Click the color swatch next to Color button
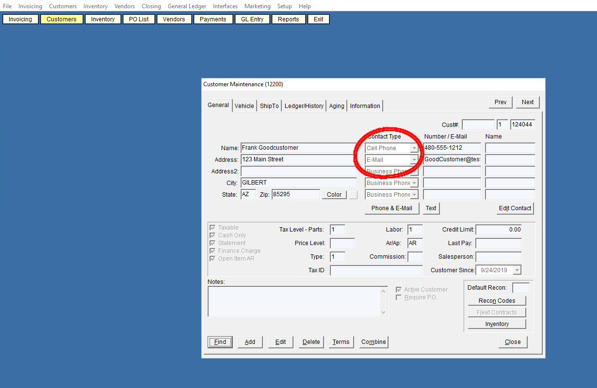This screenshot has width=597, height=388. (x=353, y=195)
